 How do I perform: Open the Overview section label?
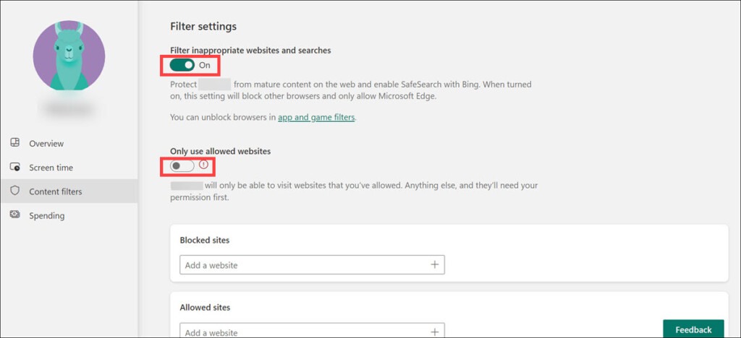point(46,144)
